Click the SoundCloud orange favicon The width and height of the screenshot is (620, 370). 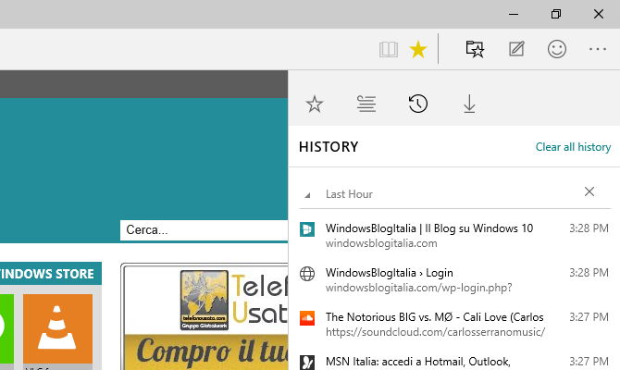click(307, 318)
